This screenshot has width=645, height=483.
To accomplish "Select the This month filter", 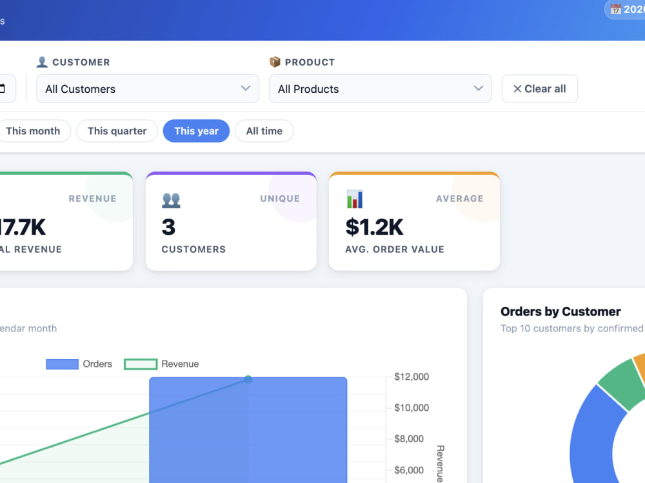I will [x=33, y=131].
